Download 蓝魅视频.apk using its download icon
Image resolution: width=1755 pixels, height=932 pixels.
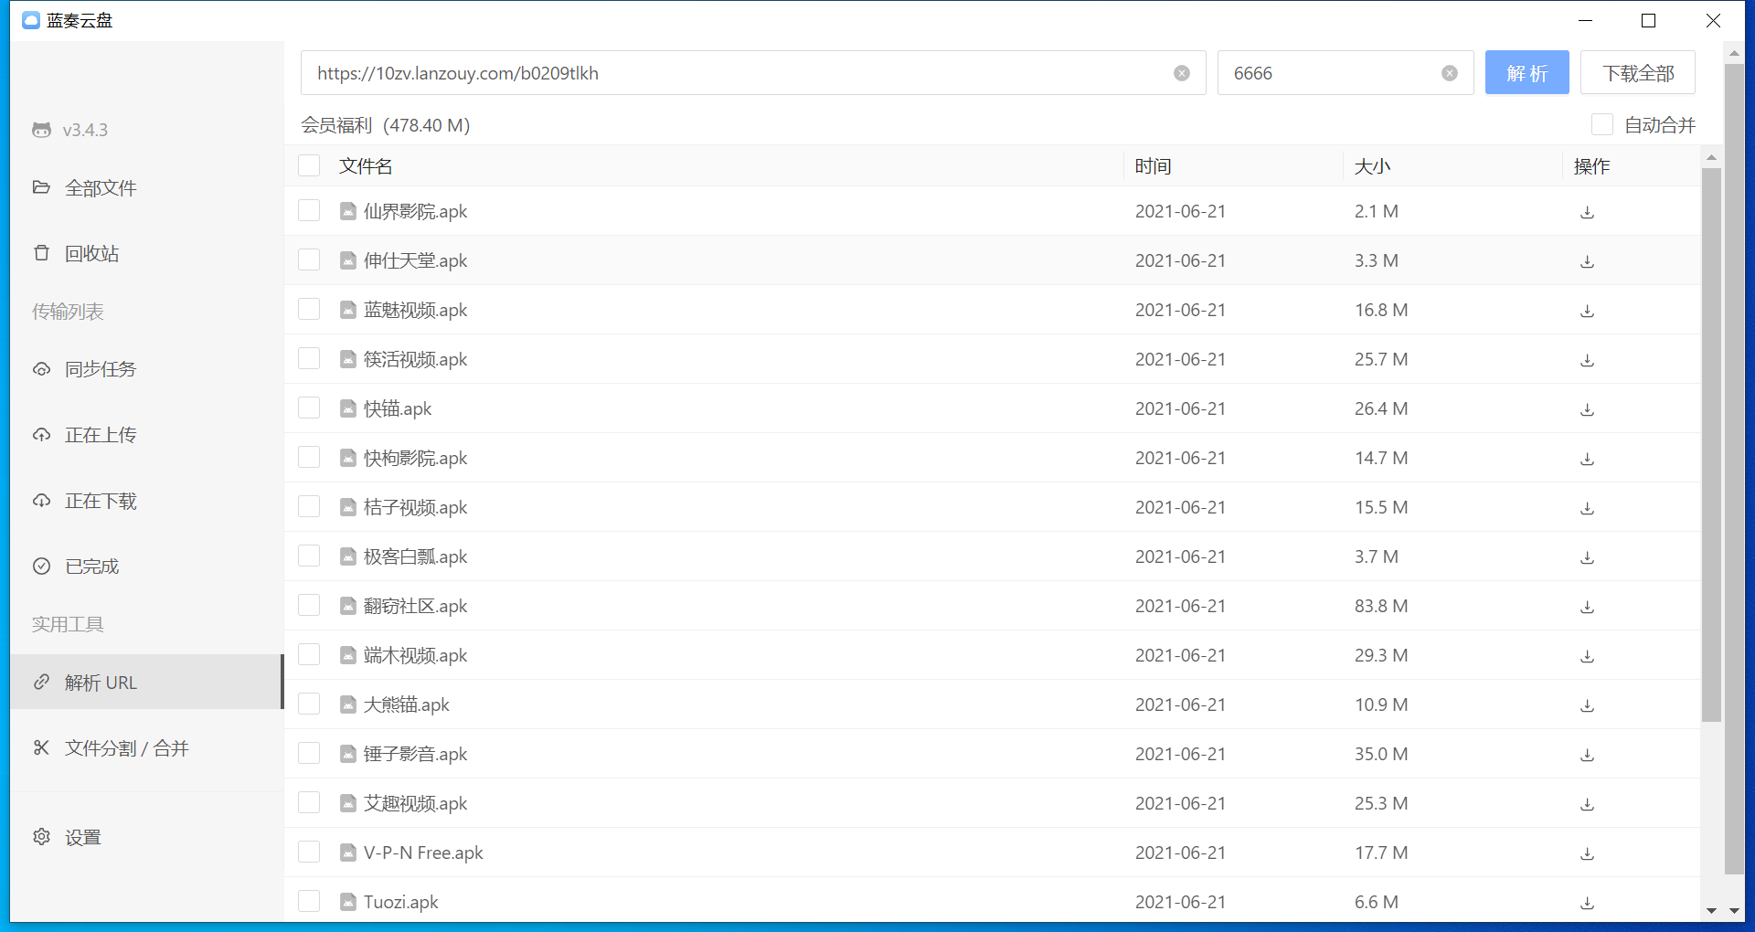[1588, 311]
